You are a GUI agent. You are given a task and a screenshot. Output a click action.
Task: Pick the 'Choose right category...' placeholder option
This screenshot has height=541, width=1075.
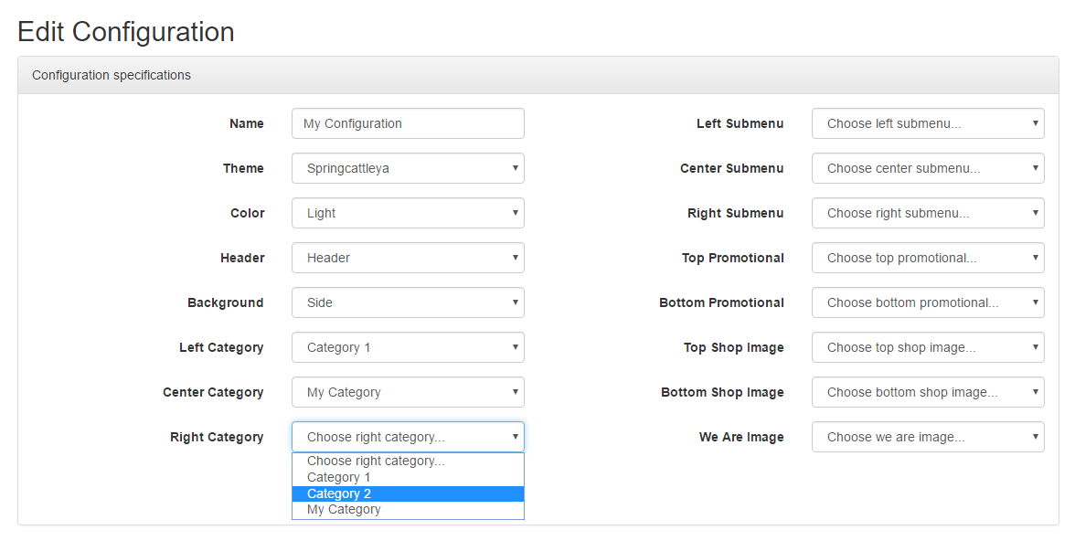pos(408,461)
